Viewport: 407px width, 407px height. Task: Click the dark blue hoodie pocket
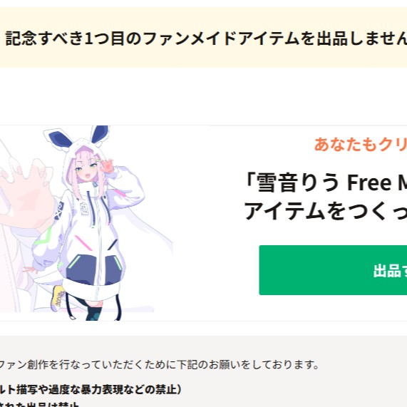click(93, 271)
